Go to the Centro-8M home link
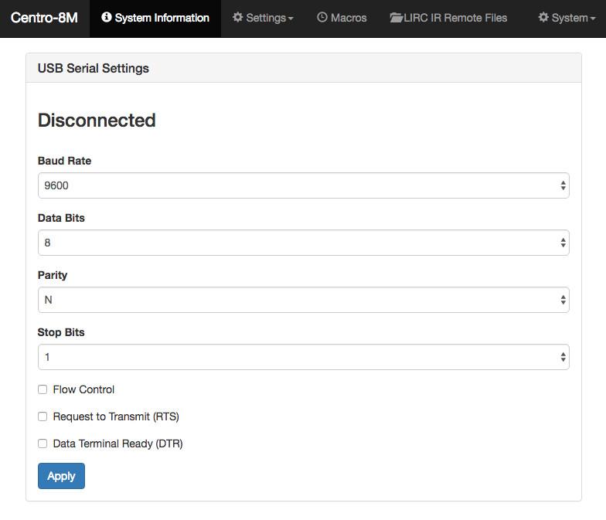The height and width of the screenshot is (520, 606). click(45, 18)
